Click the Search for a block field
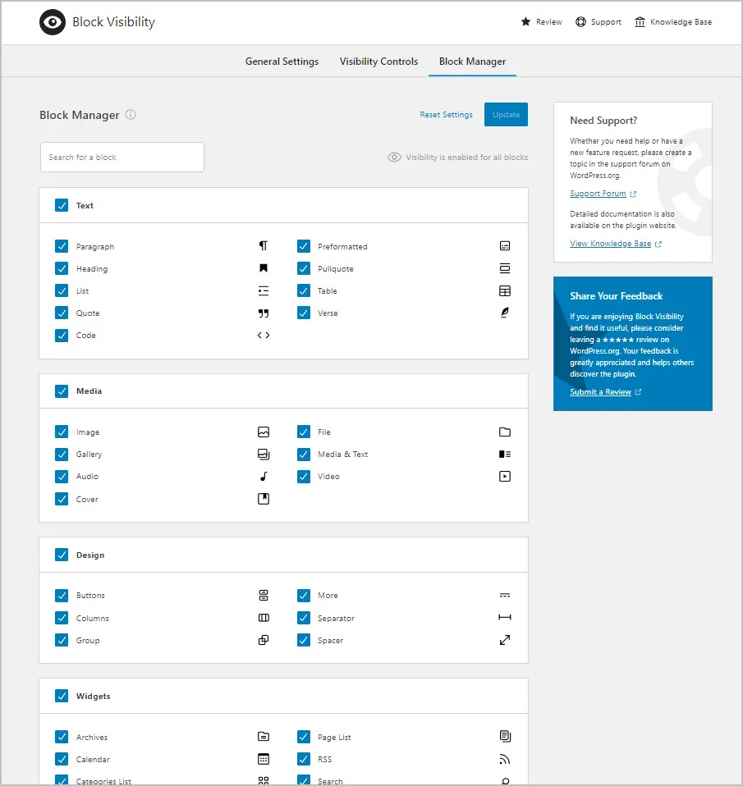 pos(122,158)
